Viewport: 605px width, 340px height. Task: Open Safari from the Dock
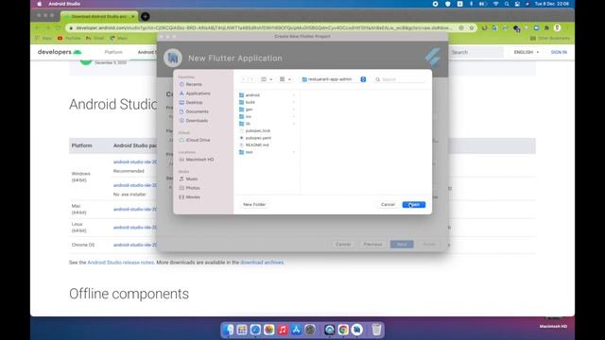(x=255, y=330)
